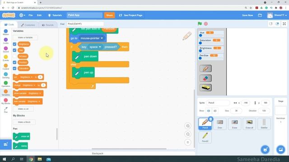The height and width of the screenshot is (162, 289).
Task: Open the Windows Start menu
Action: (4, 159)
